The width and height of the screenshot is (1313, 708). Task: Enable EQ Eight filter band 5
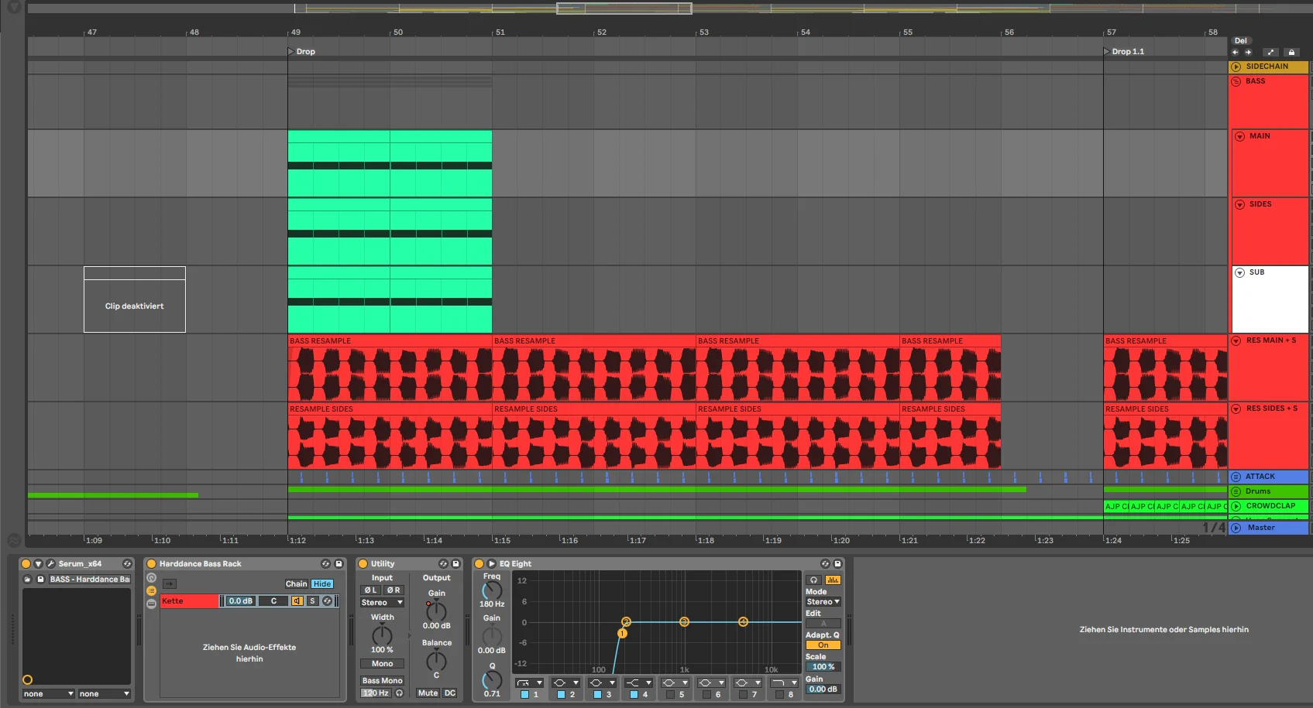click(670, 695)
